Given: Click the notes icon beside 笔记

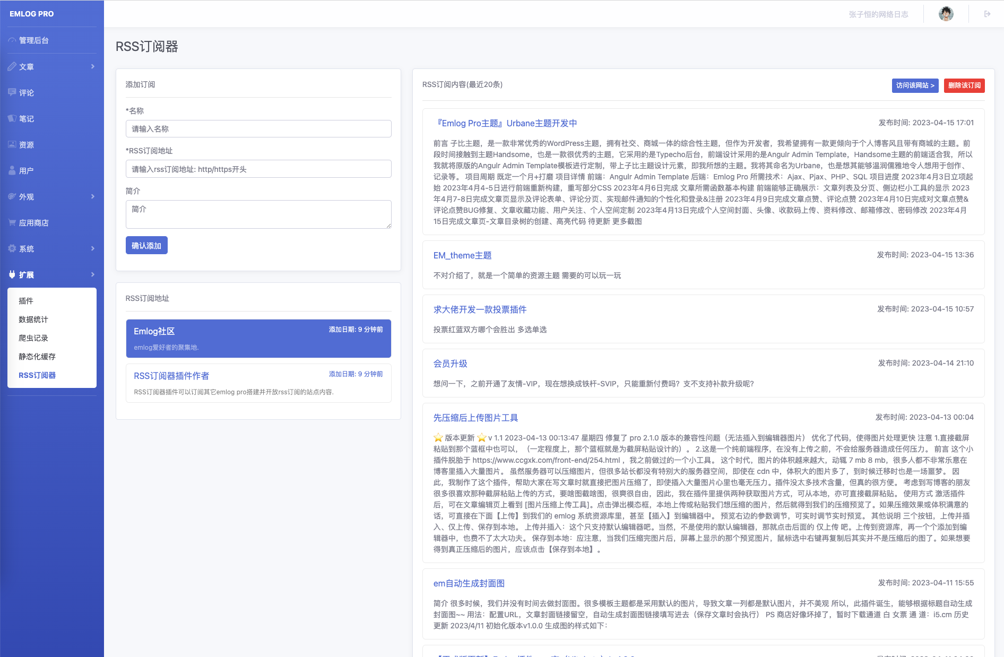Looking at the screenshot, I should [12, 118].
